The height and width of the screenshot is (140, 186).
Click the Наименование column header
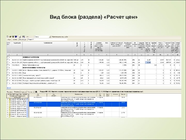click(48, 47)
